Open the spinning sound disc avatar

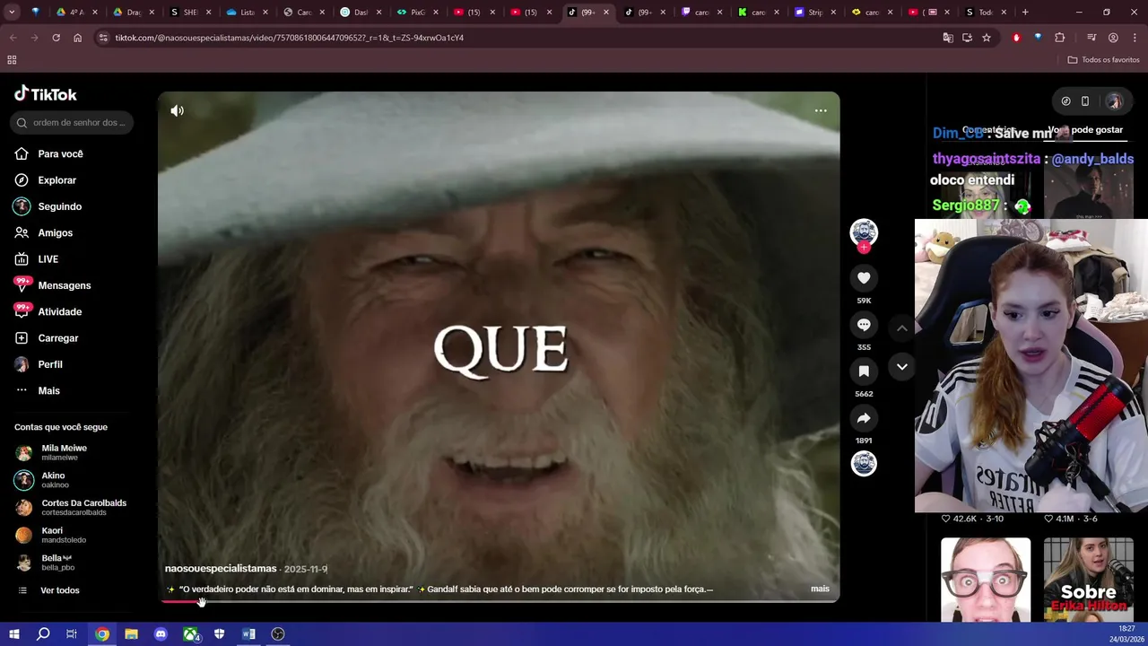[x=864, y=464]
